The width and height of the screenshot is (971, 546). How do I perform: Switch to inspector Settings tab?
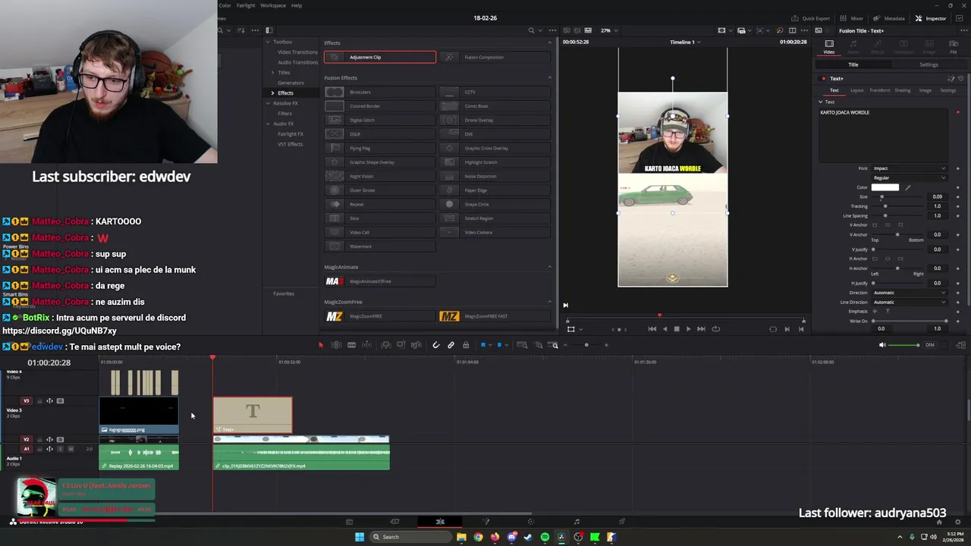coord(929,64)
